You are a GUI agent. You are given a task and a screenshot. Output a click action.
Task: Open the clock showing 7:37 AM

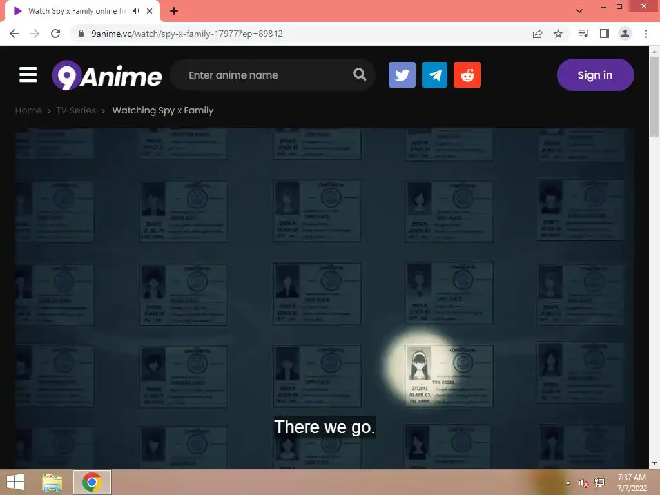tap(632, 483)
